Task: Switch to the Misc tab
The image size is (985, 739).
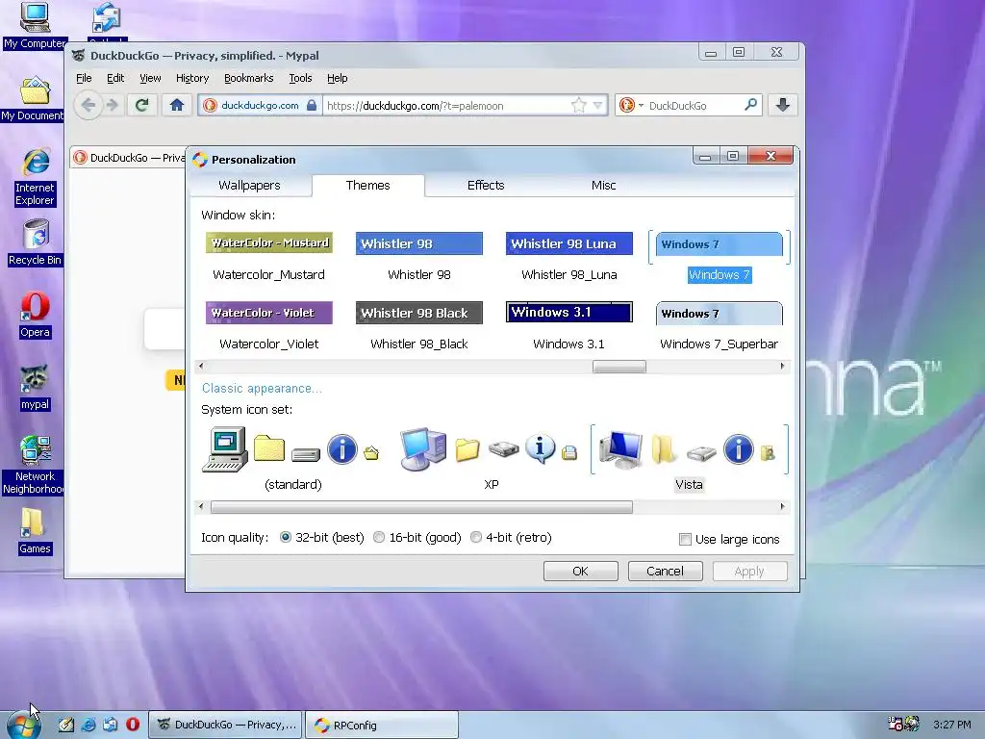Action: coord(603,186)
